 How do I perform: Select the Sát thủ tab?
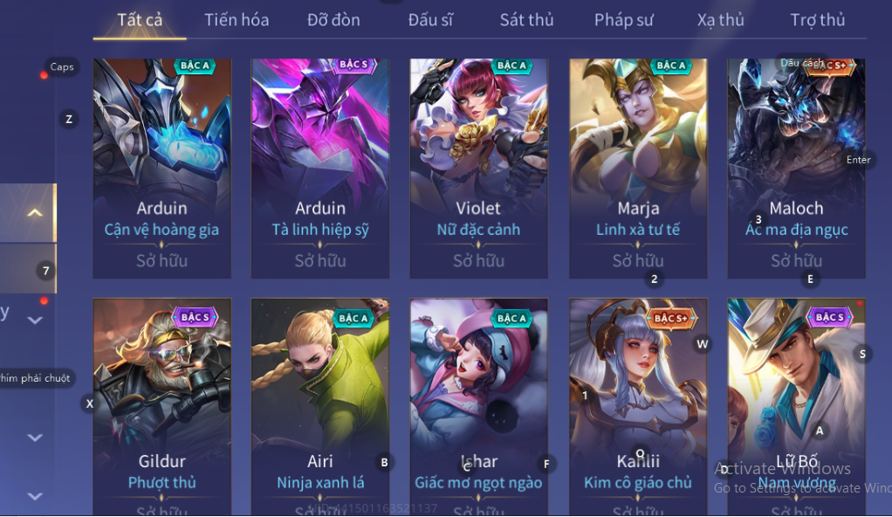point(526,20)
